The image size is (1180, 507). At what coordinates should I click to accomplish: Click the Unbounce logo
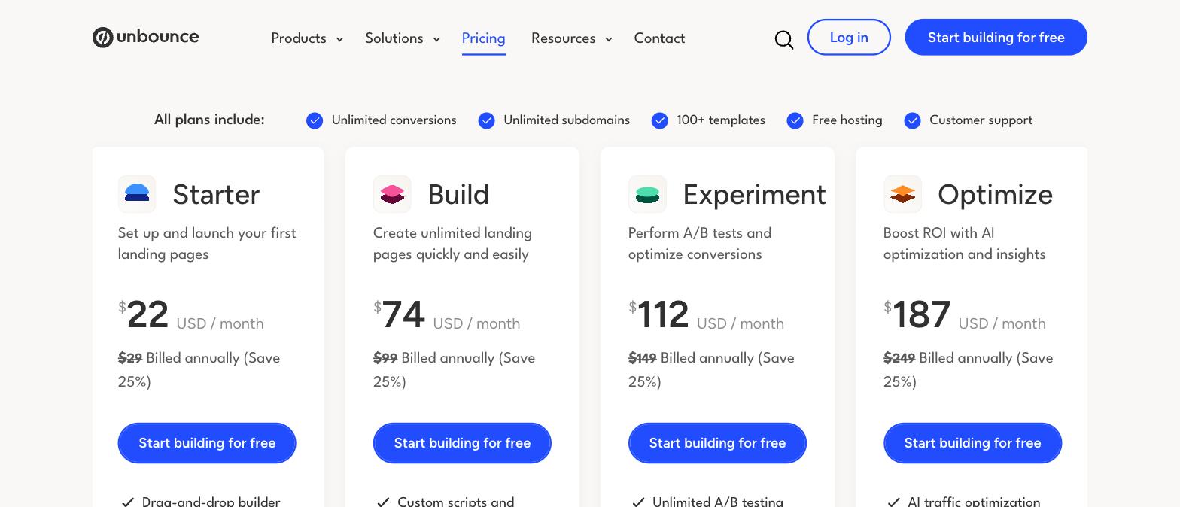click(145, 37)
